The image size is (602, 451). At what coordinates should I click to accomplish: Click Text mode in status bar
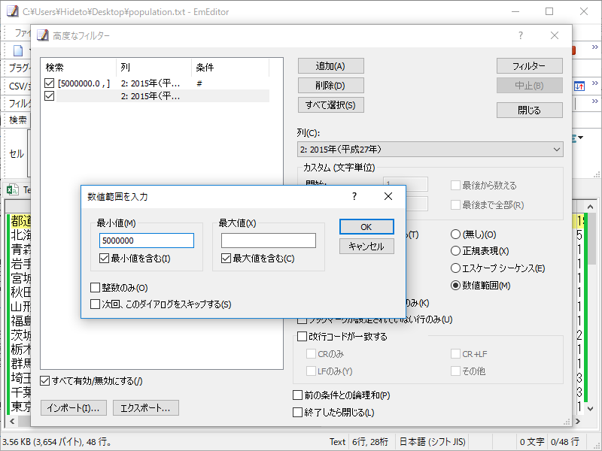(337, 442)
